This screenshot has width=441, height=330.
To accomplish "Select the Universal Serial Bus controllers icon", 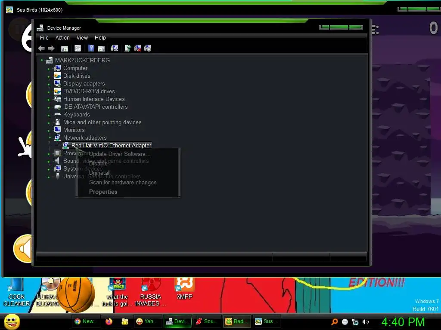I will 58,176.
